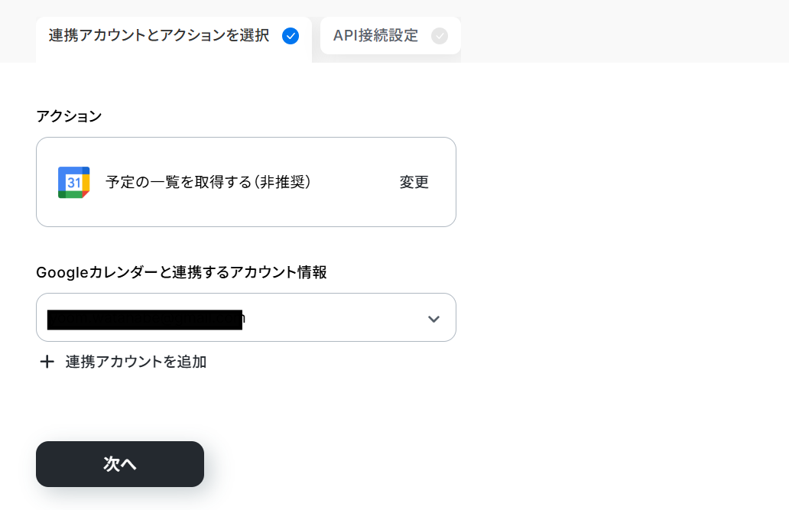Viewport: 789px width, 510px height.
Task: Add account via 連携アカウントを追加 link
Action: pos(136,362)
